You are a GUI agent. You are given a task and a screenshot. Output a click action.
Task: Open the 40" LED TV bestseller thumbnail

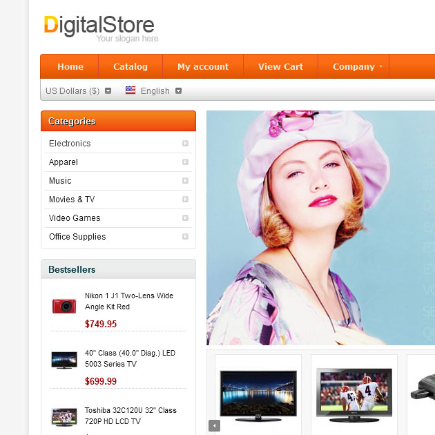64,360
